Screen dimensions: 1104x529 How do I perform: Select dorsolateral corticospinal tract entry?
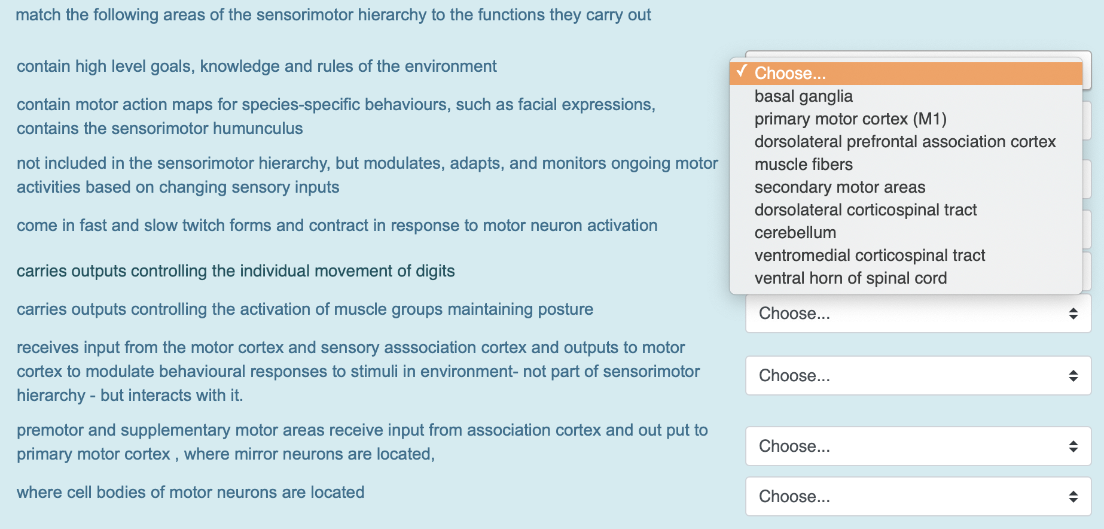tap(865, 209)
